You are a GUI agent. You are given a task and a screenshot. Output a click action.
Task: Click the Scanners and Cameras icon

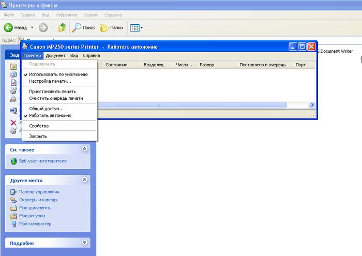(x=14, y=200)
